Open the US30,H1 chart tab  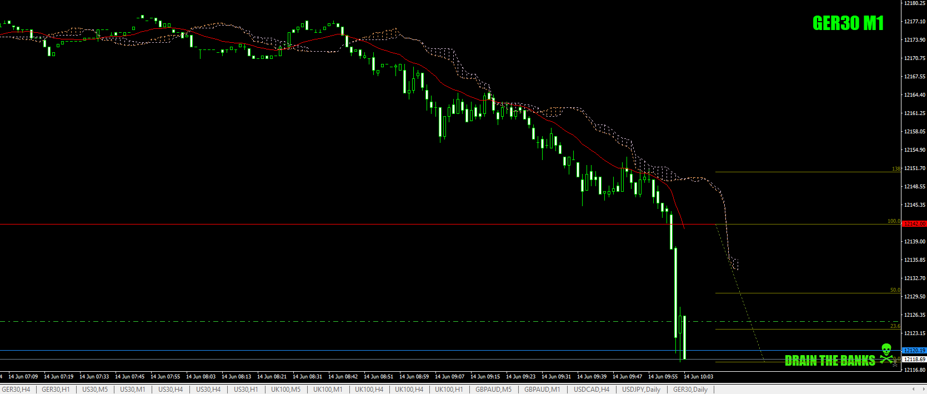tap(246, 390)
